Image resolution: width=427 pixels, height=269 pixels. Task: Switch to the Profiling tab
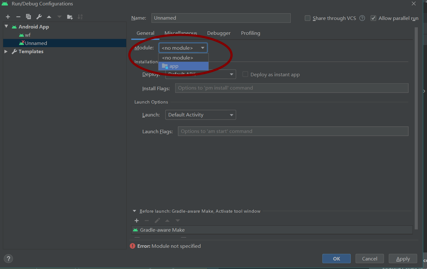(x=251, y=33)
